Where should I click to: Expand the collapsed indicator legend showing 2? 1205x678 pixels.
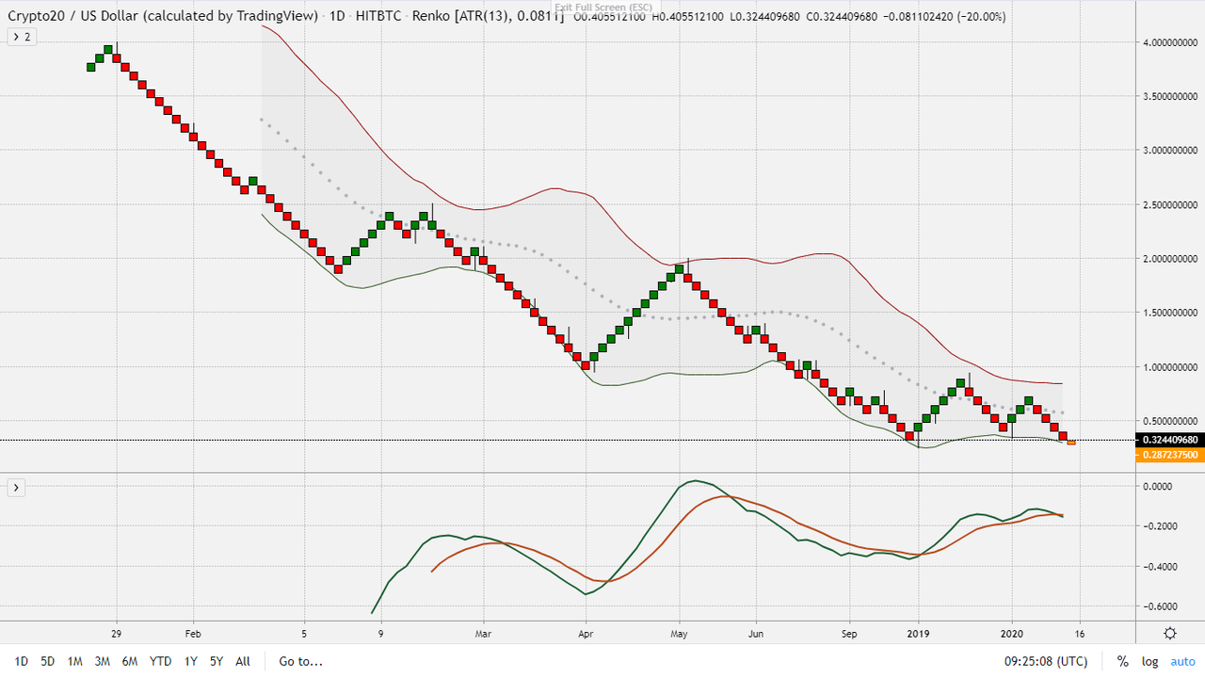[x=20, y=37]
